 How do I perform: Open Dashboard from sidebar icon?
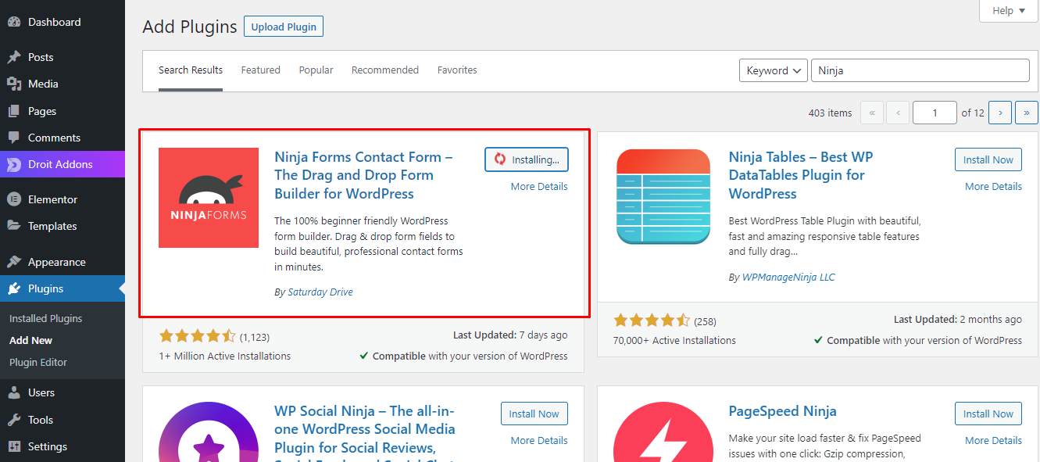coord(14,22)
